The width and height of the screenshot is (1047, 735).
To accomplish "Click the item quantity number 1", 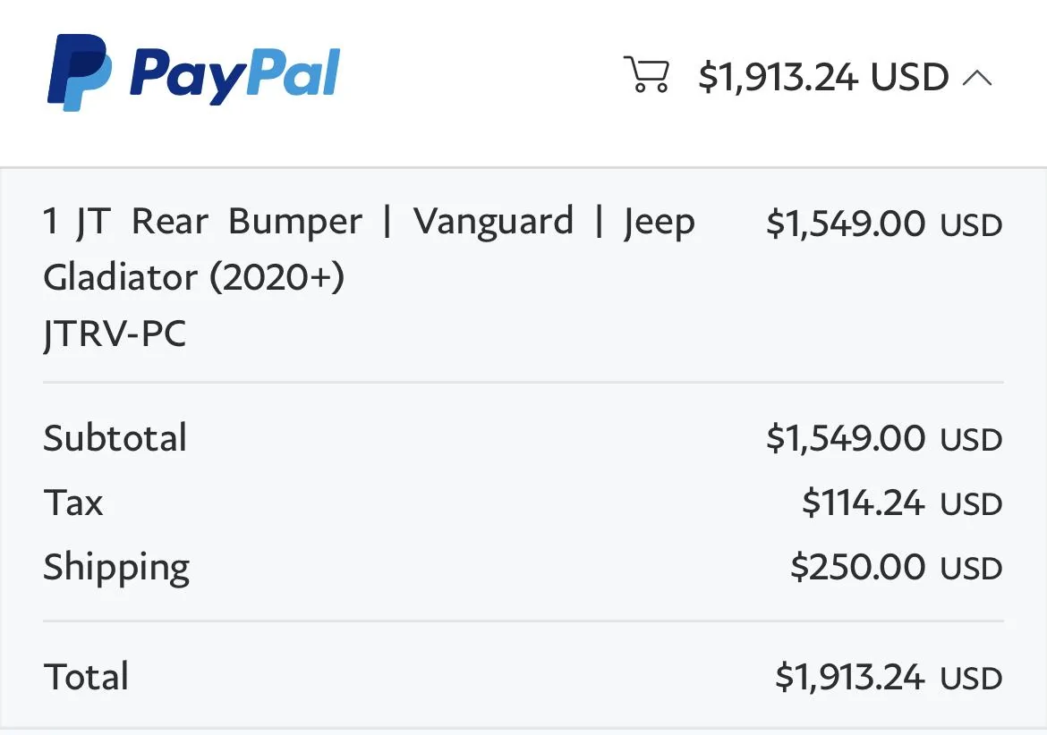I will click(50, 221).
